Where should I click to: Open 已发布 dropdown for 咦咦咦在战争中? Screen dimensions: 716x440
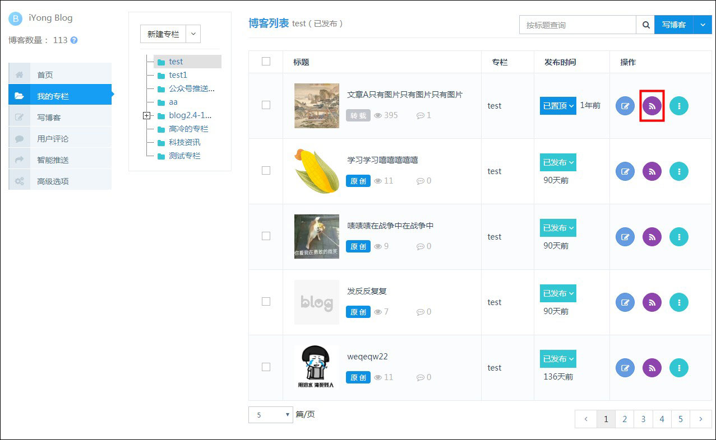[x=558, y=228]
